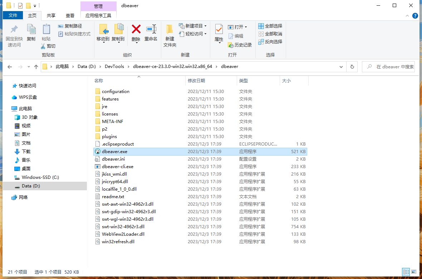
Task: Expand the DevTools breadcrumb chevron
Action: (x=129, y=67)
